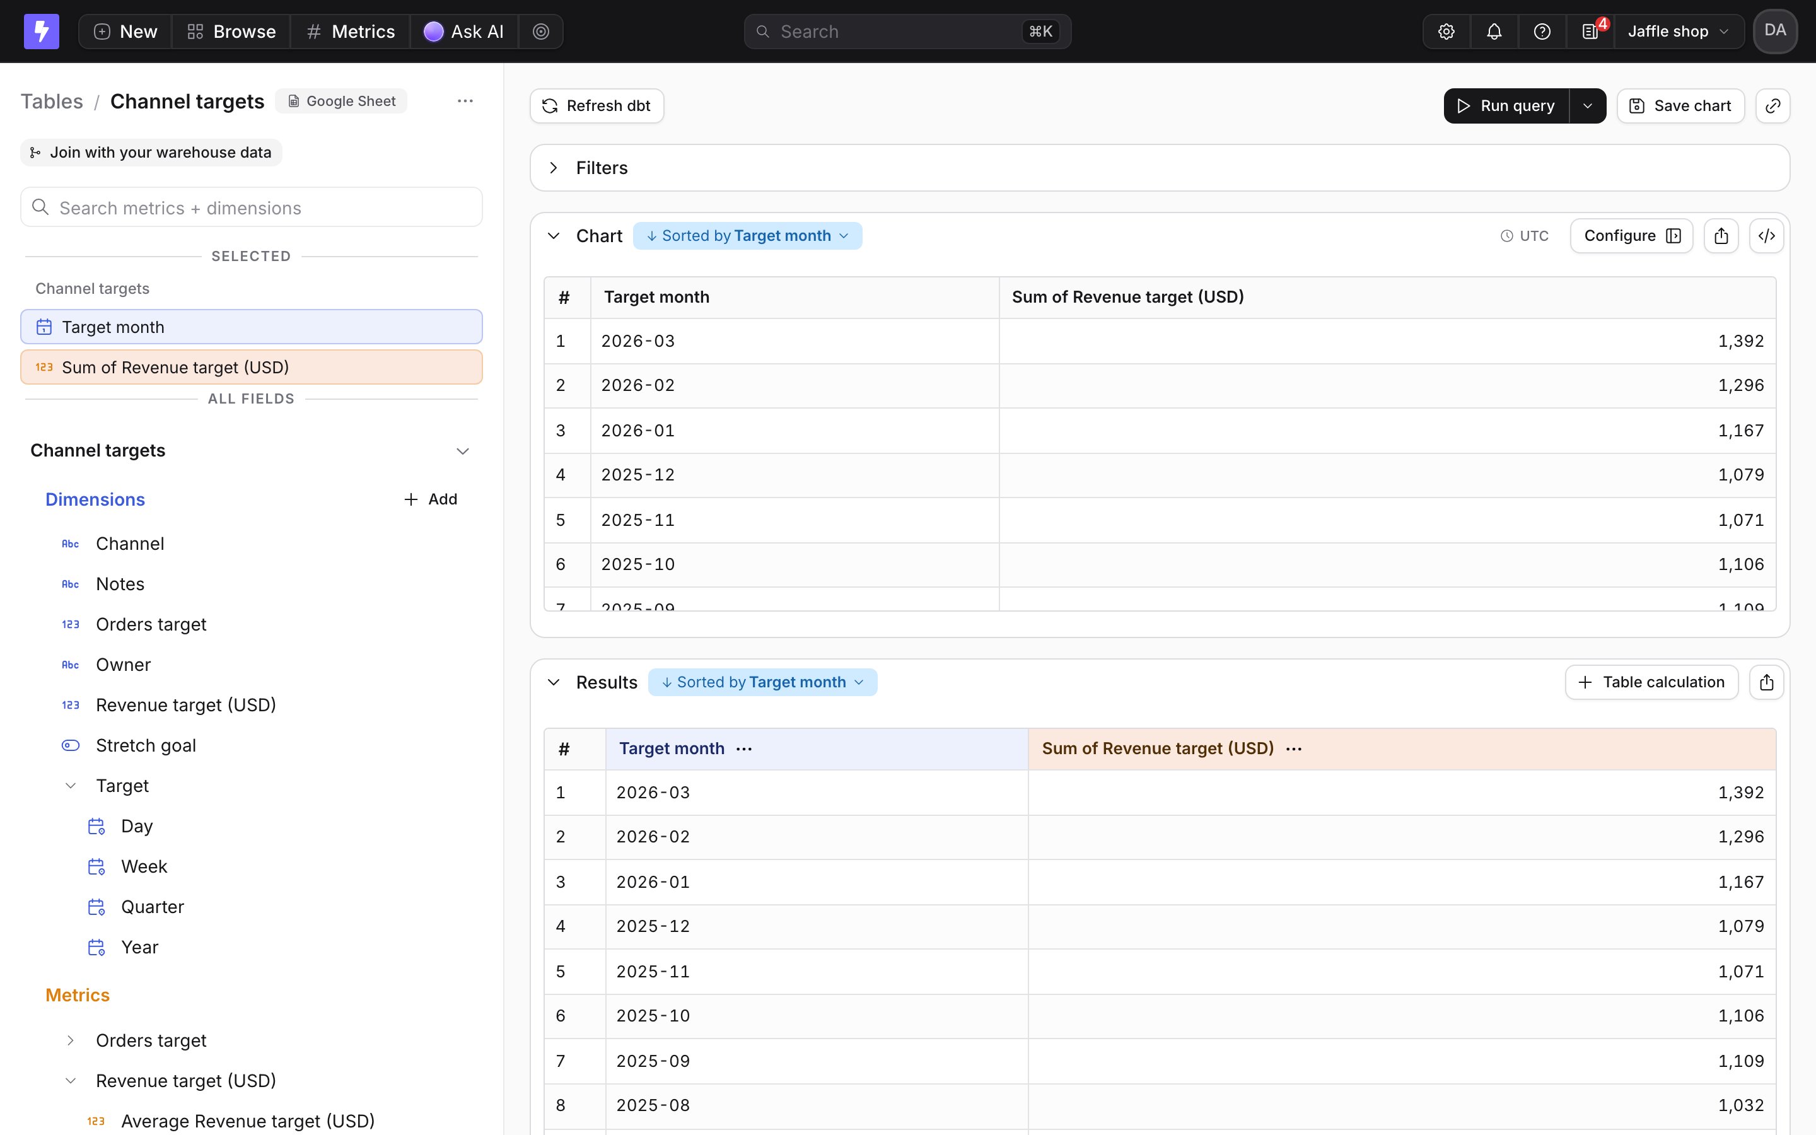Viewport: 1816px width, 1135px height.
Task: Toggle the Owner dimension
Action: [x=123, y=665]
